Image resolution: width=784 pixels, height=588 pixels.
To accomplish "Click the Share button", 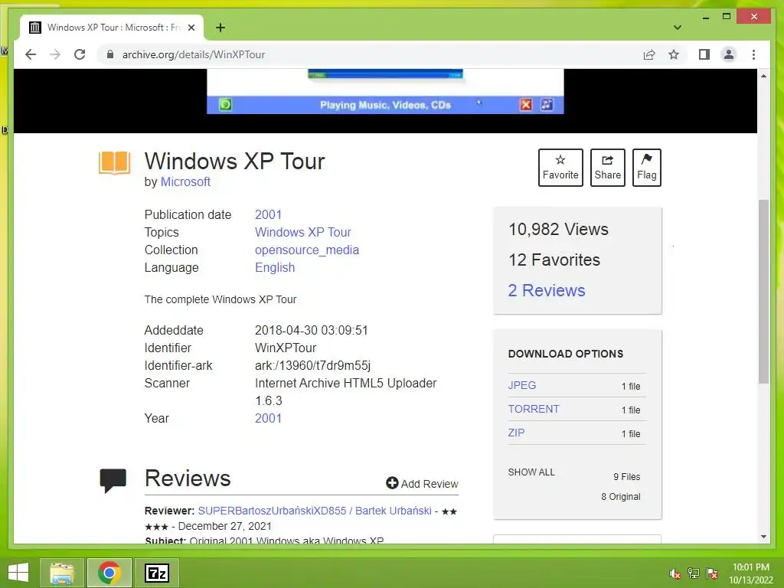I will point(607,168).
